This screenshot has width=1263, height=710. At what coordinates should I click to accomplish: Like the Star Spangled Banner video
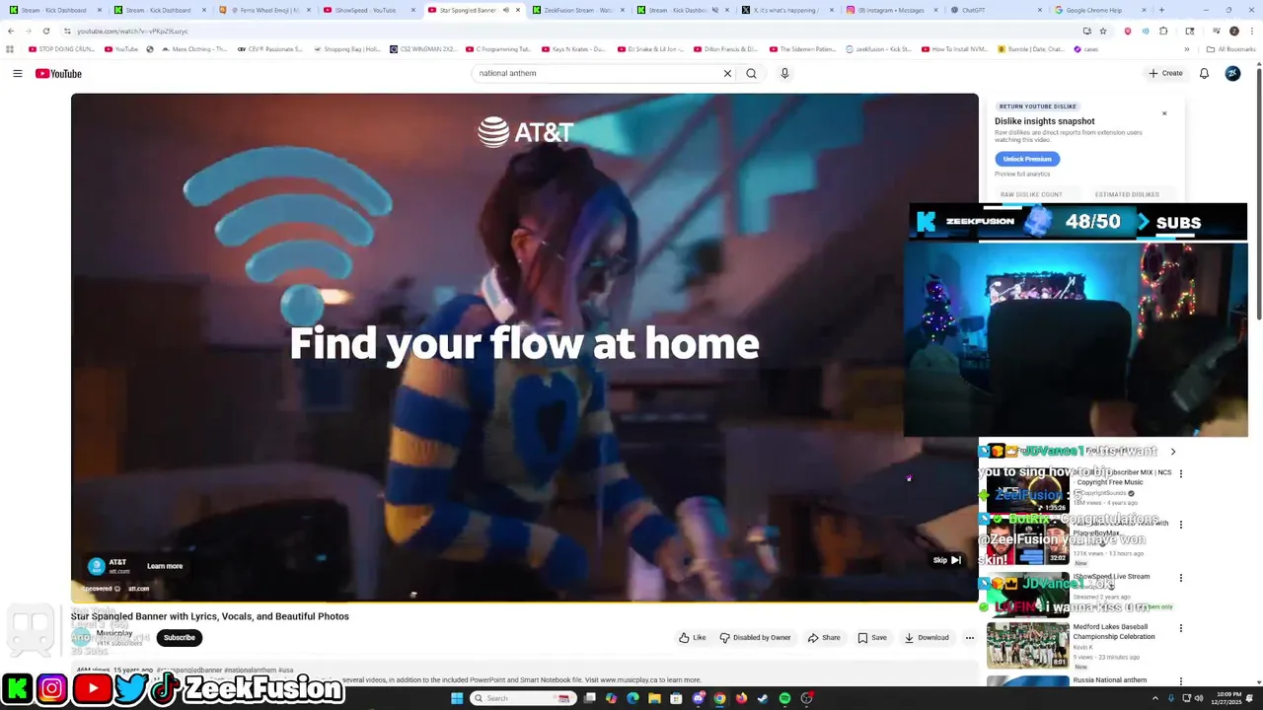point(692,638)
